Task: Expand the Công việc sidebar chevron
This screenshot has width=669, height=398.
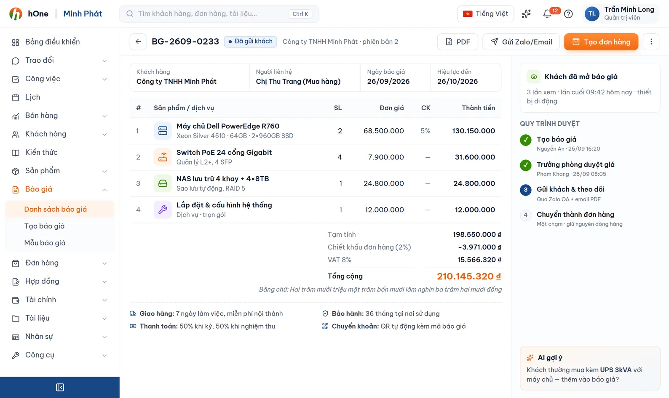Action: pos(104,79)
